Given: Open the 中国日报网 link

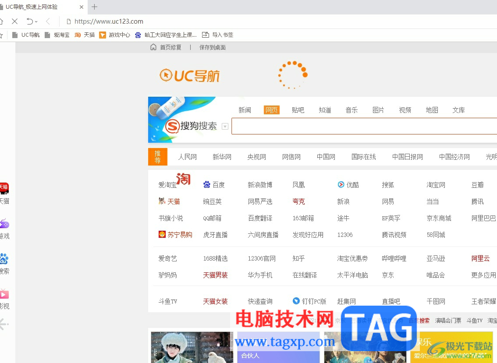Looking at the screenshot, I should (x=408, y=157).
